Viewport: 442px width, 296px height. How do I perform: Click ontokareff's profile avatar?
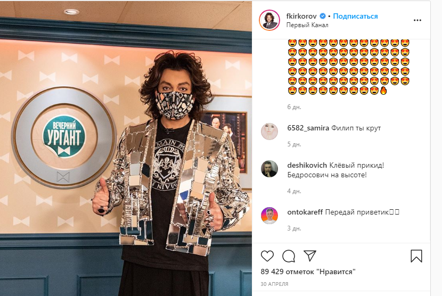[269, 216]
